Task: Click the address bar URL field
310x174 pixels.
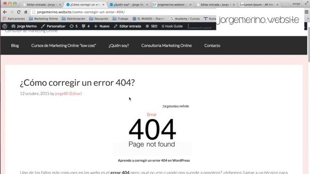Action: pyautogui.click(x=123, y=12)
